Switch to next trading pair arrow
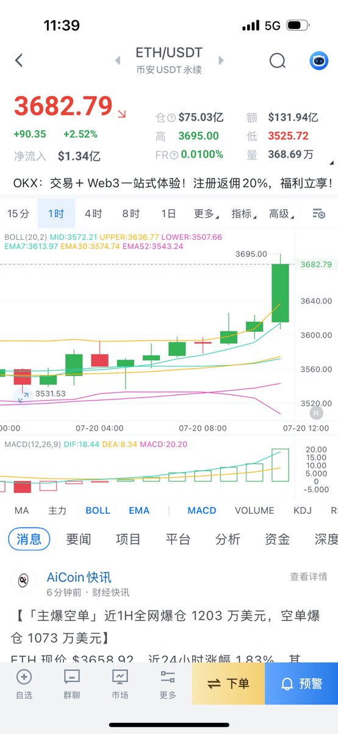 (x=221, y=61)
